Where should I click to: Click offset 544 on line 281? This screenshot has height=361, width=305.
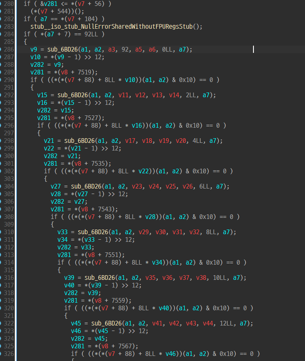point(63,11)
